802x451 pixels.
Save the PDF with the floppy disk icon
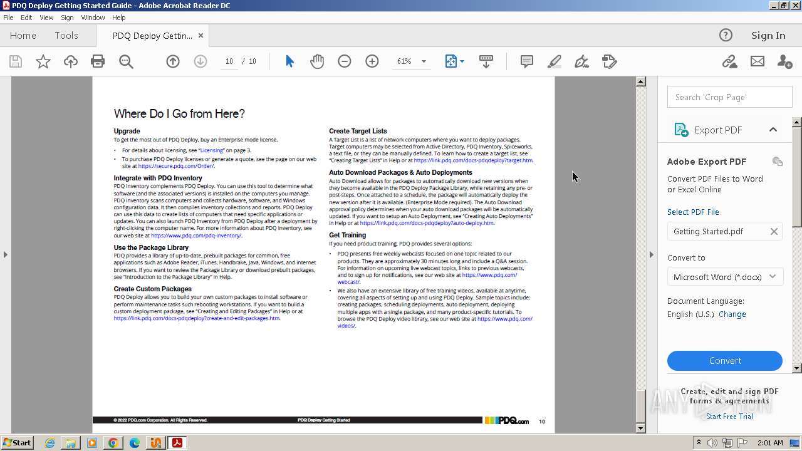pos(16,61)
